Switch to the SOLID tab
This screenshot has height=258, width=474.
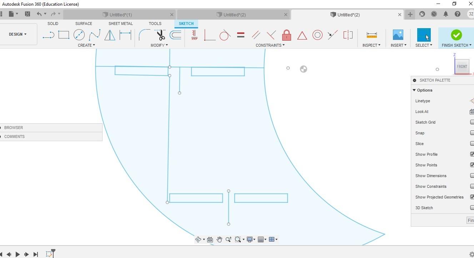point(53,24)
